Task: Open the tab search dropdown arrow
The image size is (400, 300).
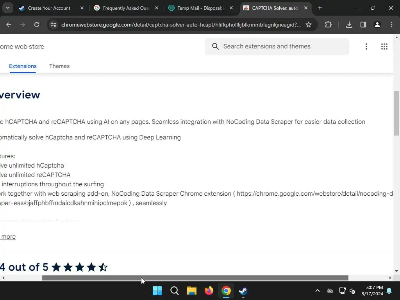Action: pyautogui.click(x=8, y=8)
